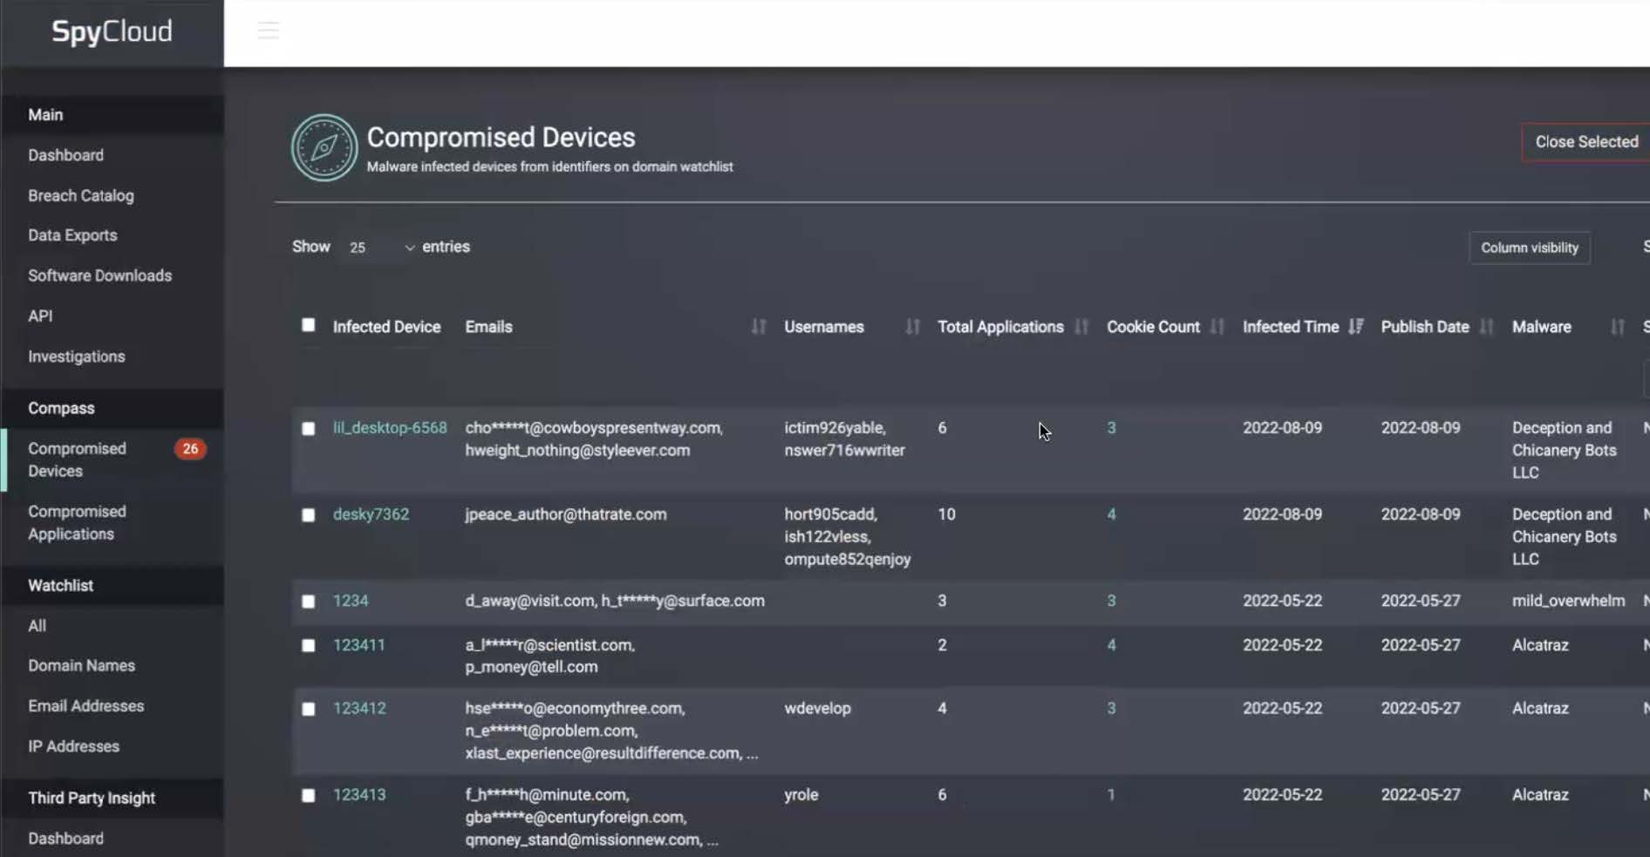Open device lil_desktop-6568 details
This screenshot has height=857, width=1650.
390,428
